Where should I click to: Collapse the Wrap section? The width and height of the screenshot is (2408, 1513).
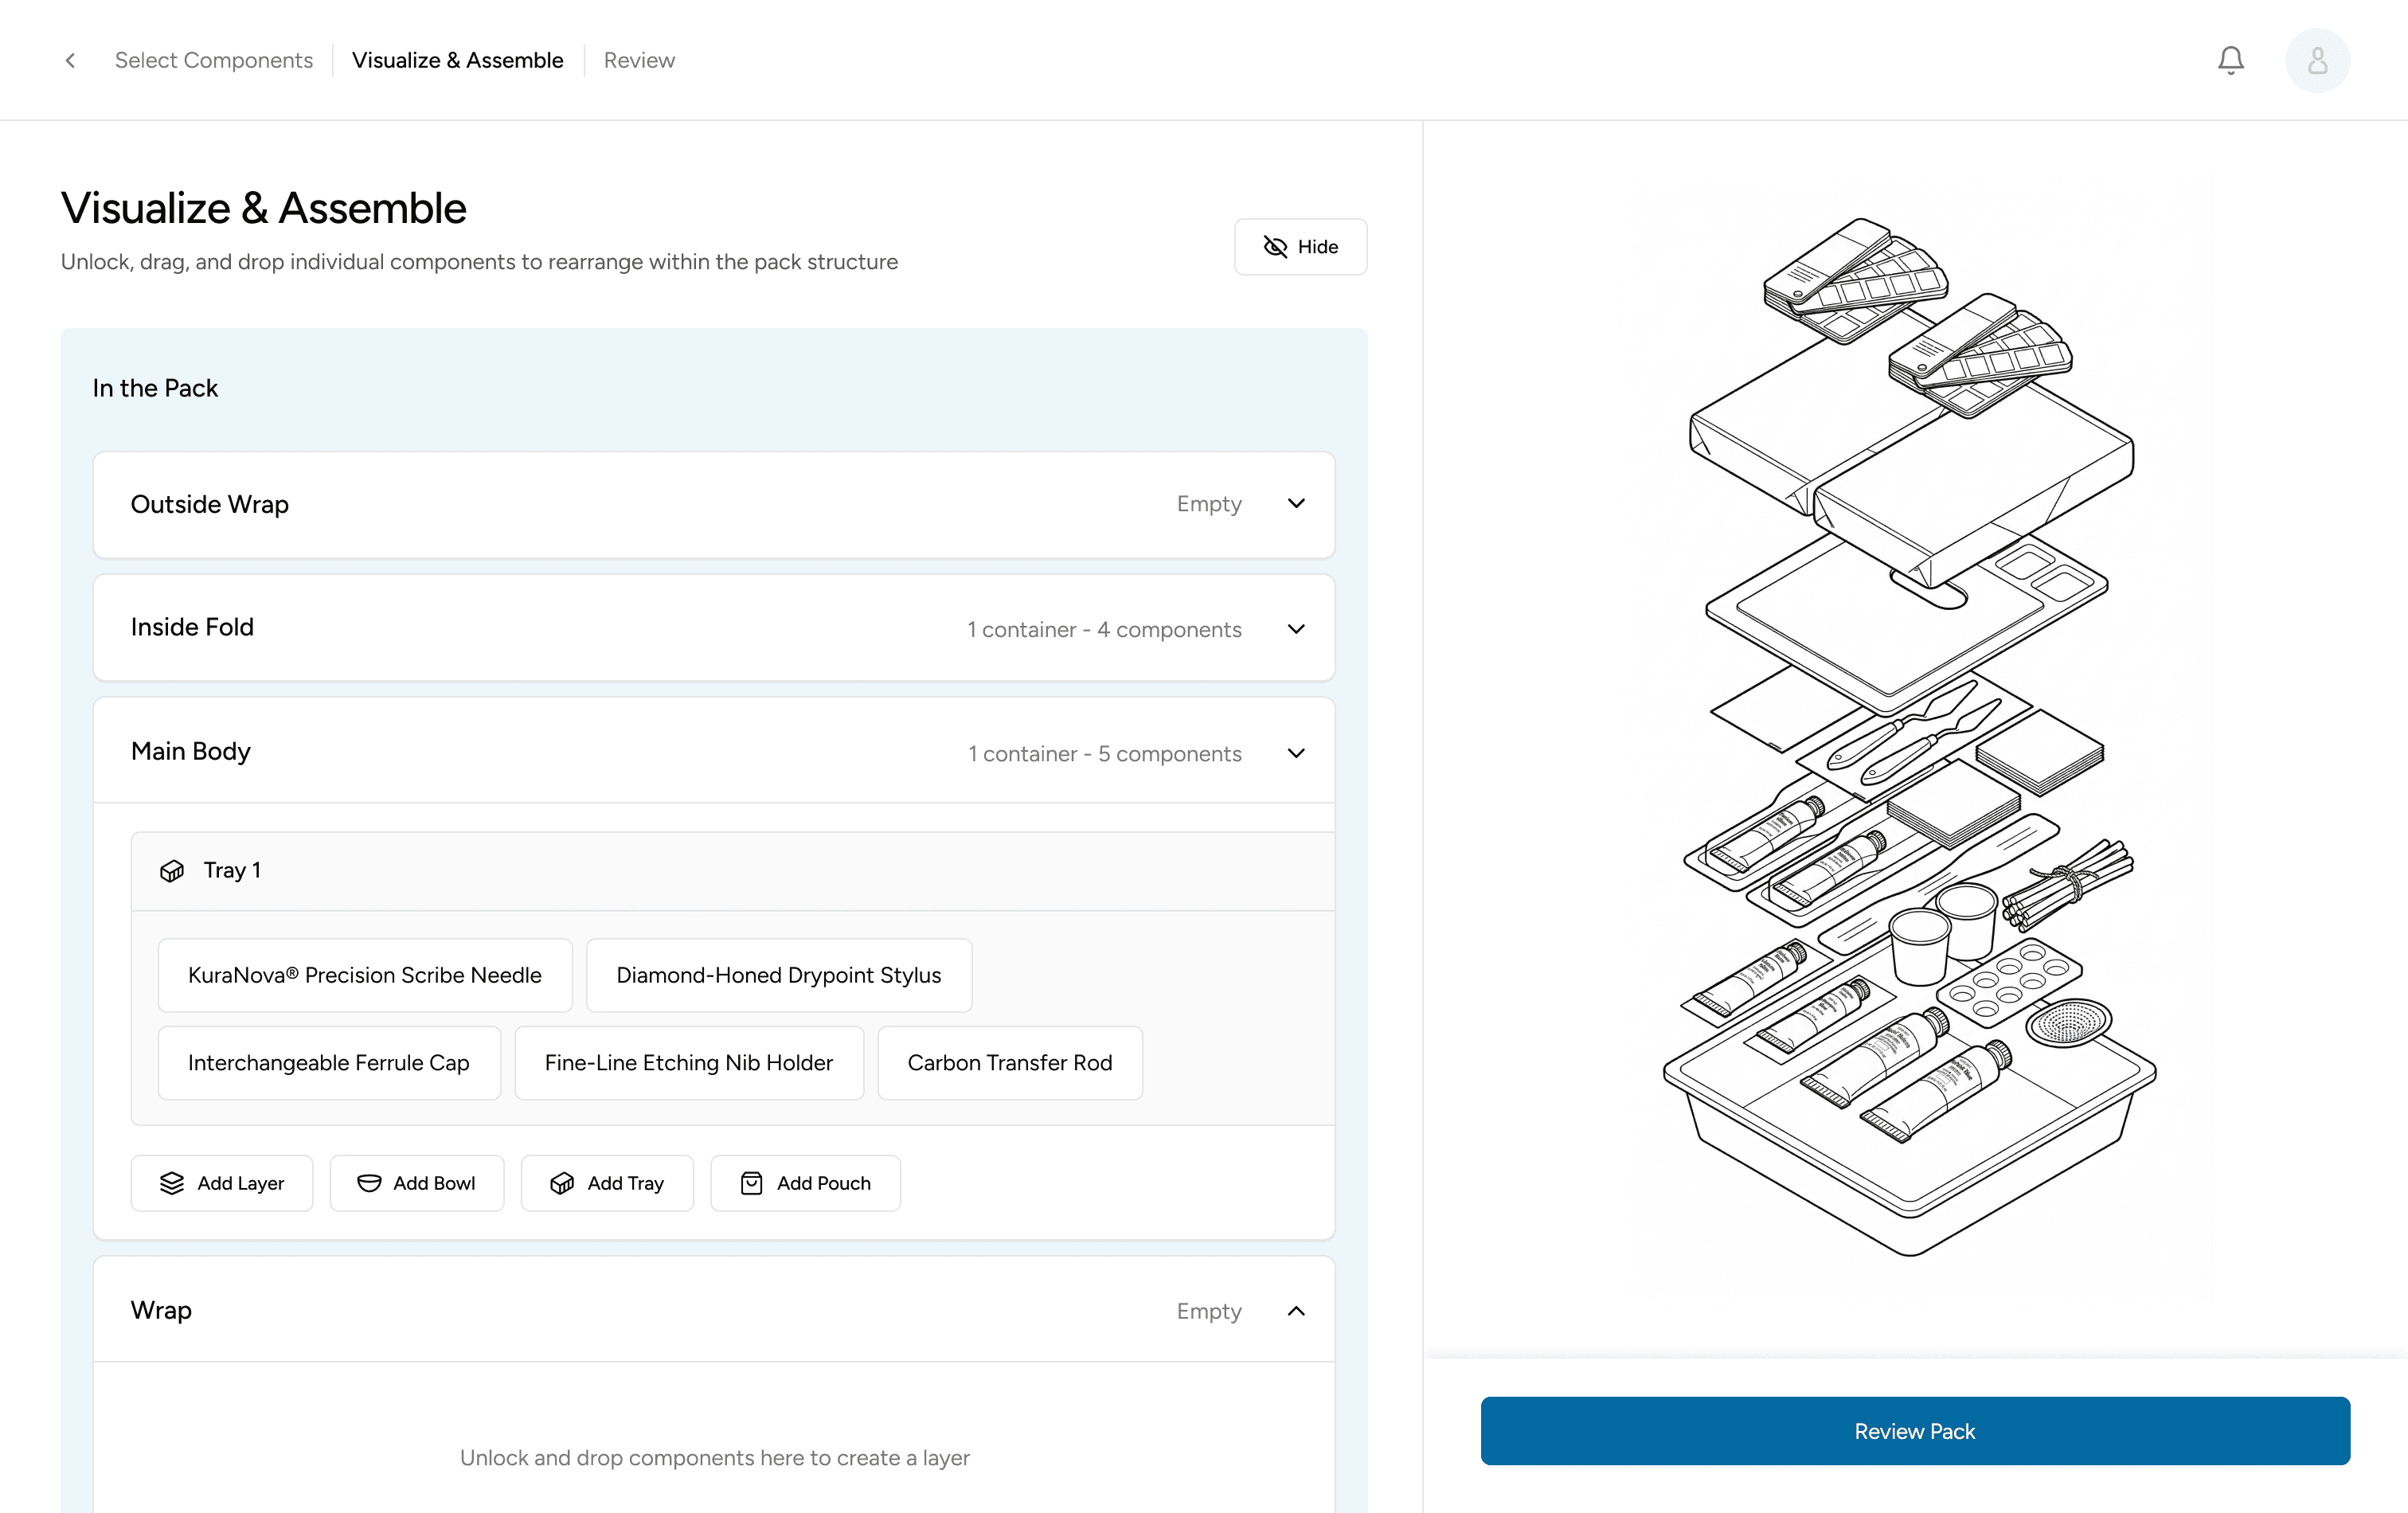pos(1296,1311)
